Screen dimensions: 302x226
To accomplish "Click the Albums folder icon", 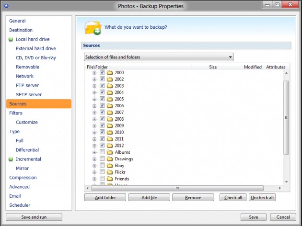I will (109, 152).
